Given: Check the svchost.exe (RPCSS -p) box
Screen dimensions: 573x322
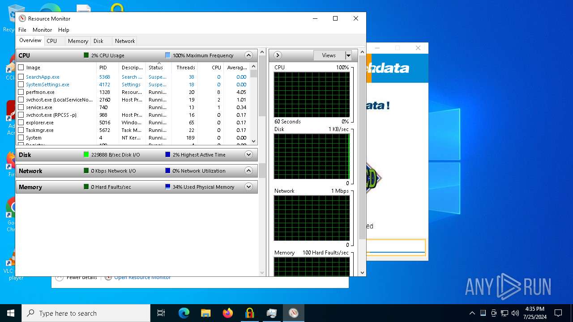Looking at the screenshot, I should pyautogui.click(x=21, y=115).
